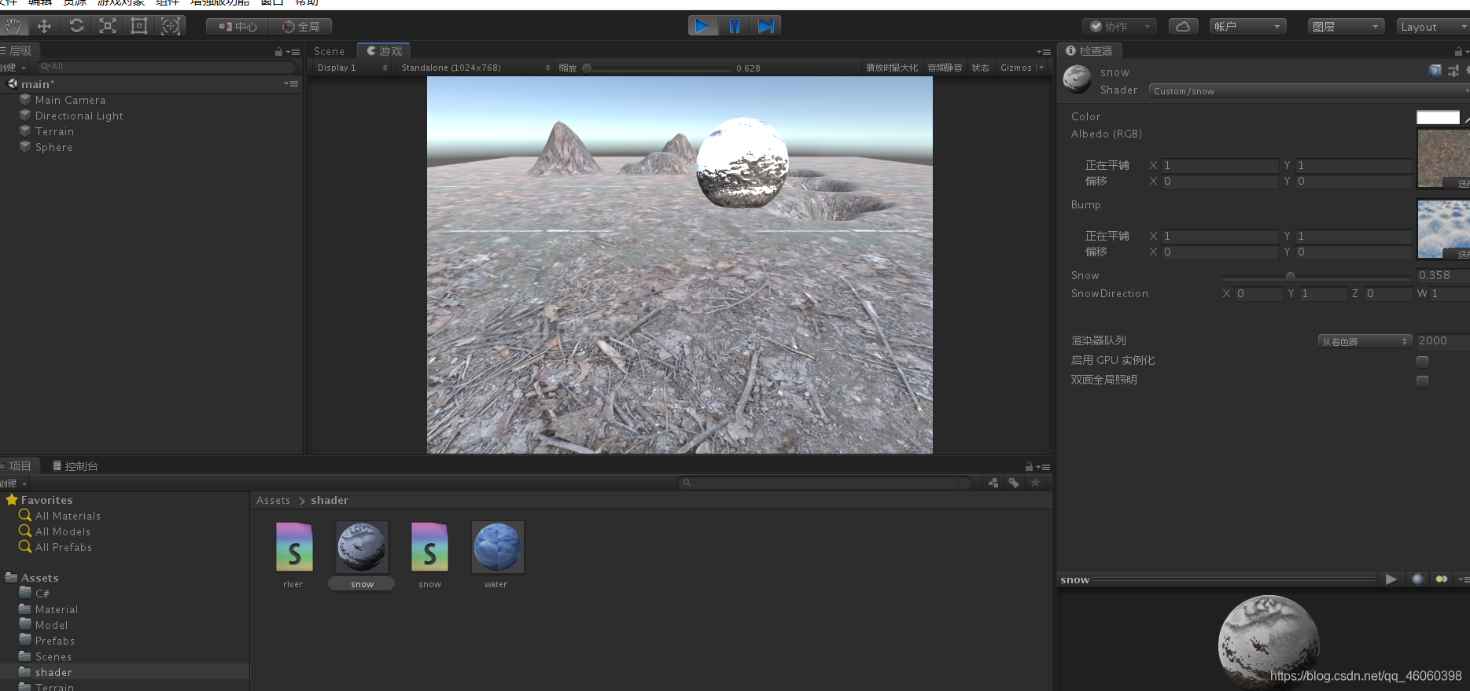The image size is (1470, 691).
Task: Play the material preview animation
Action: pos(1391,579)
